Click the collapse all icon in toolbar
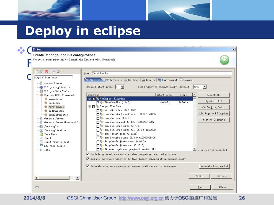The height and width of the screenshot is (205, 274). 54,71
